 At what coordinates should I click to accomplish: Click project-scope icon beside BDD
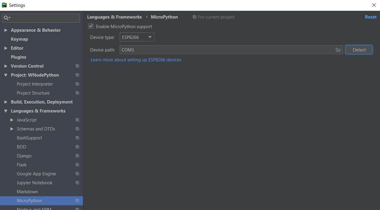[x=77, y=147]
